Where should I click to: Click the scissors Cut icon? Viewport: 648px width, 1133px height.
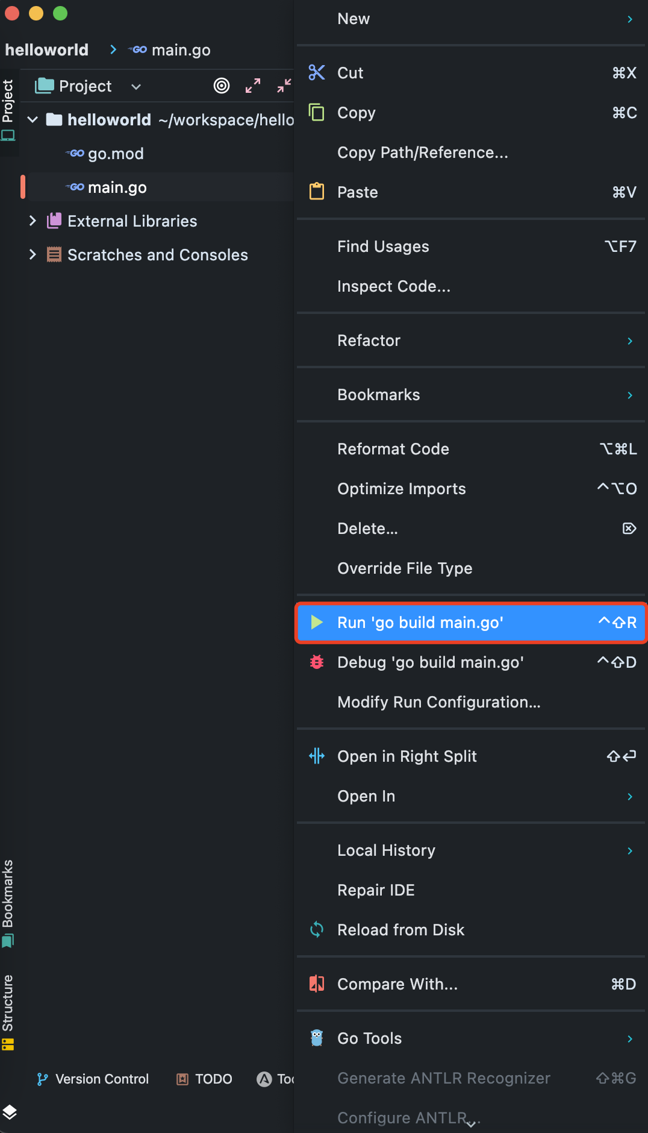point(317,73)
